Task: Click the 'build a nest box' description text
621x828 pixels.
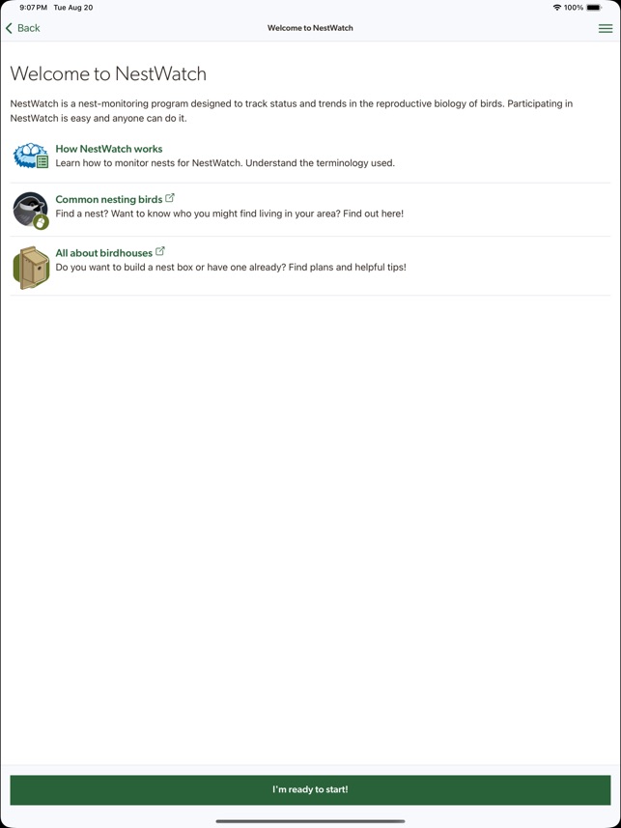Action: click(231, 268)
